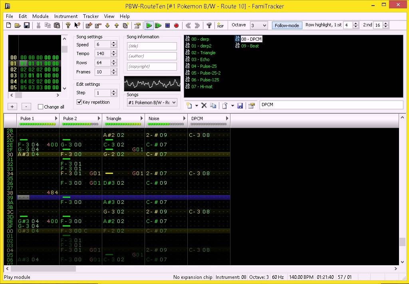Add new instrument icon in instrument toolbar
Viewport: 409px width, 284px height.
[189, 106]
